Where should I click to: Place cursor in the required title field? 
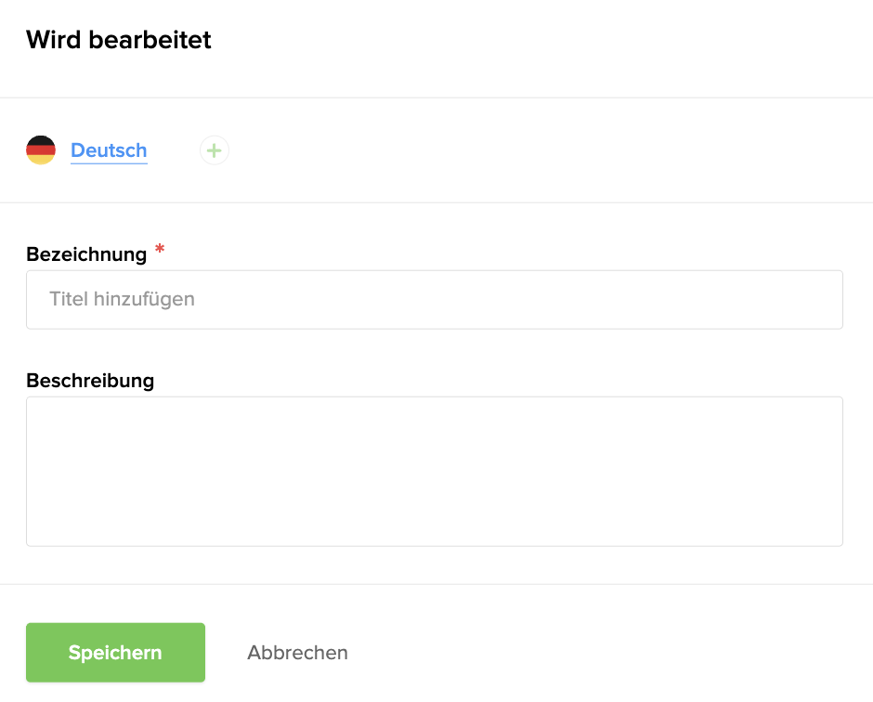pos(435,300)
